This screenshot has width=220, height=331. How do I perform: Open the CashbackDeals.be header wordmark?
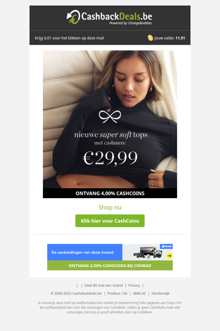click(x=117, y=16)
